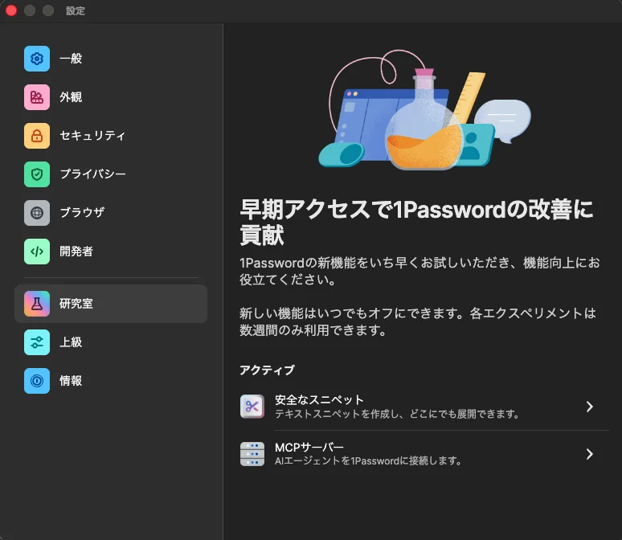Click the 設定 window title
622x540 pixels.
[76, 10]
